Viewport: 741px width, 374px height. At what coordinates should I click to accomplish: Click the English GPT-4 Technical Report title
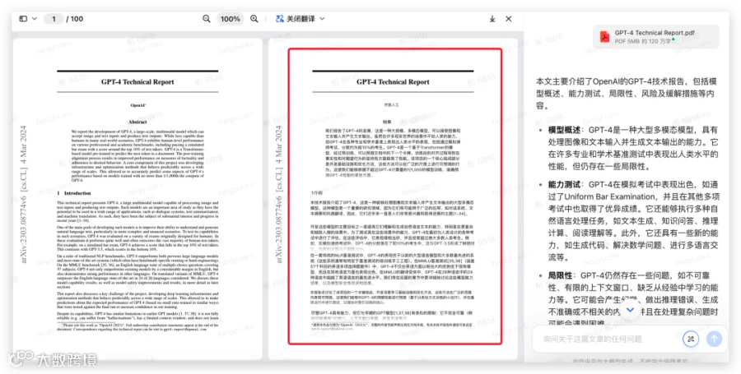pos(137,81)
